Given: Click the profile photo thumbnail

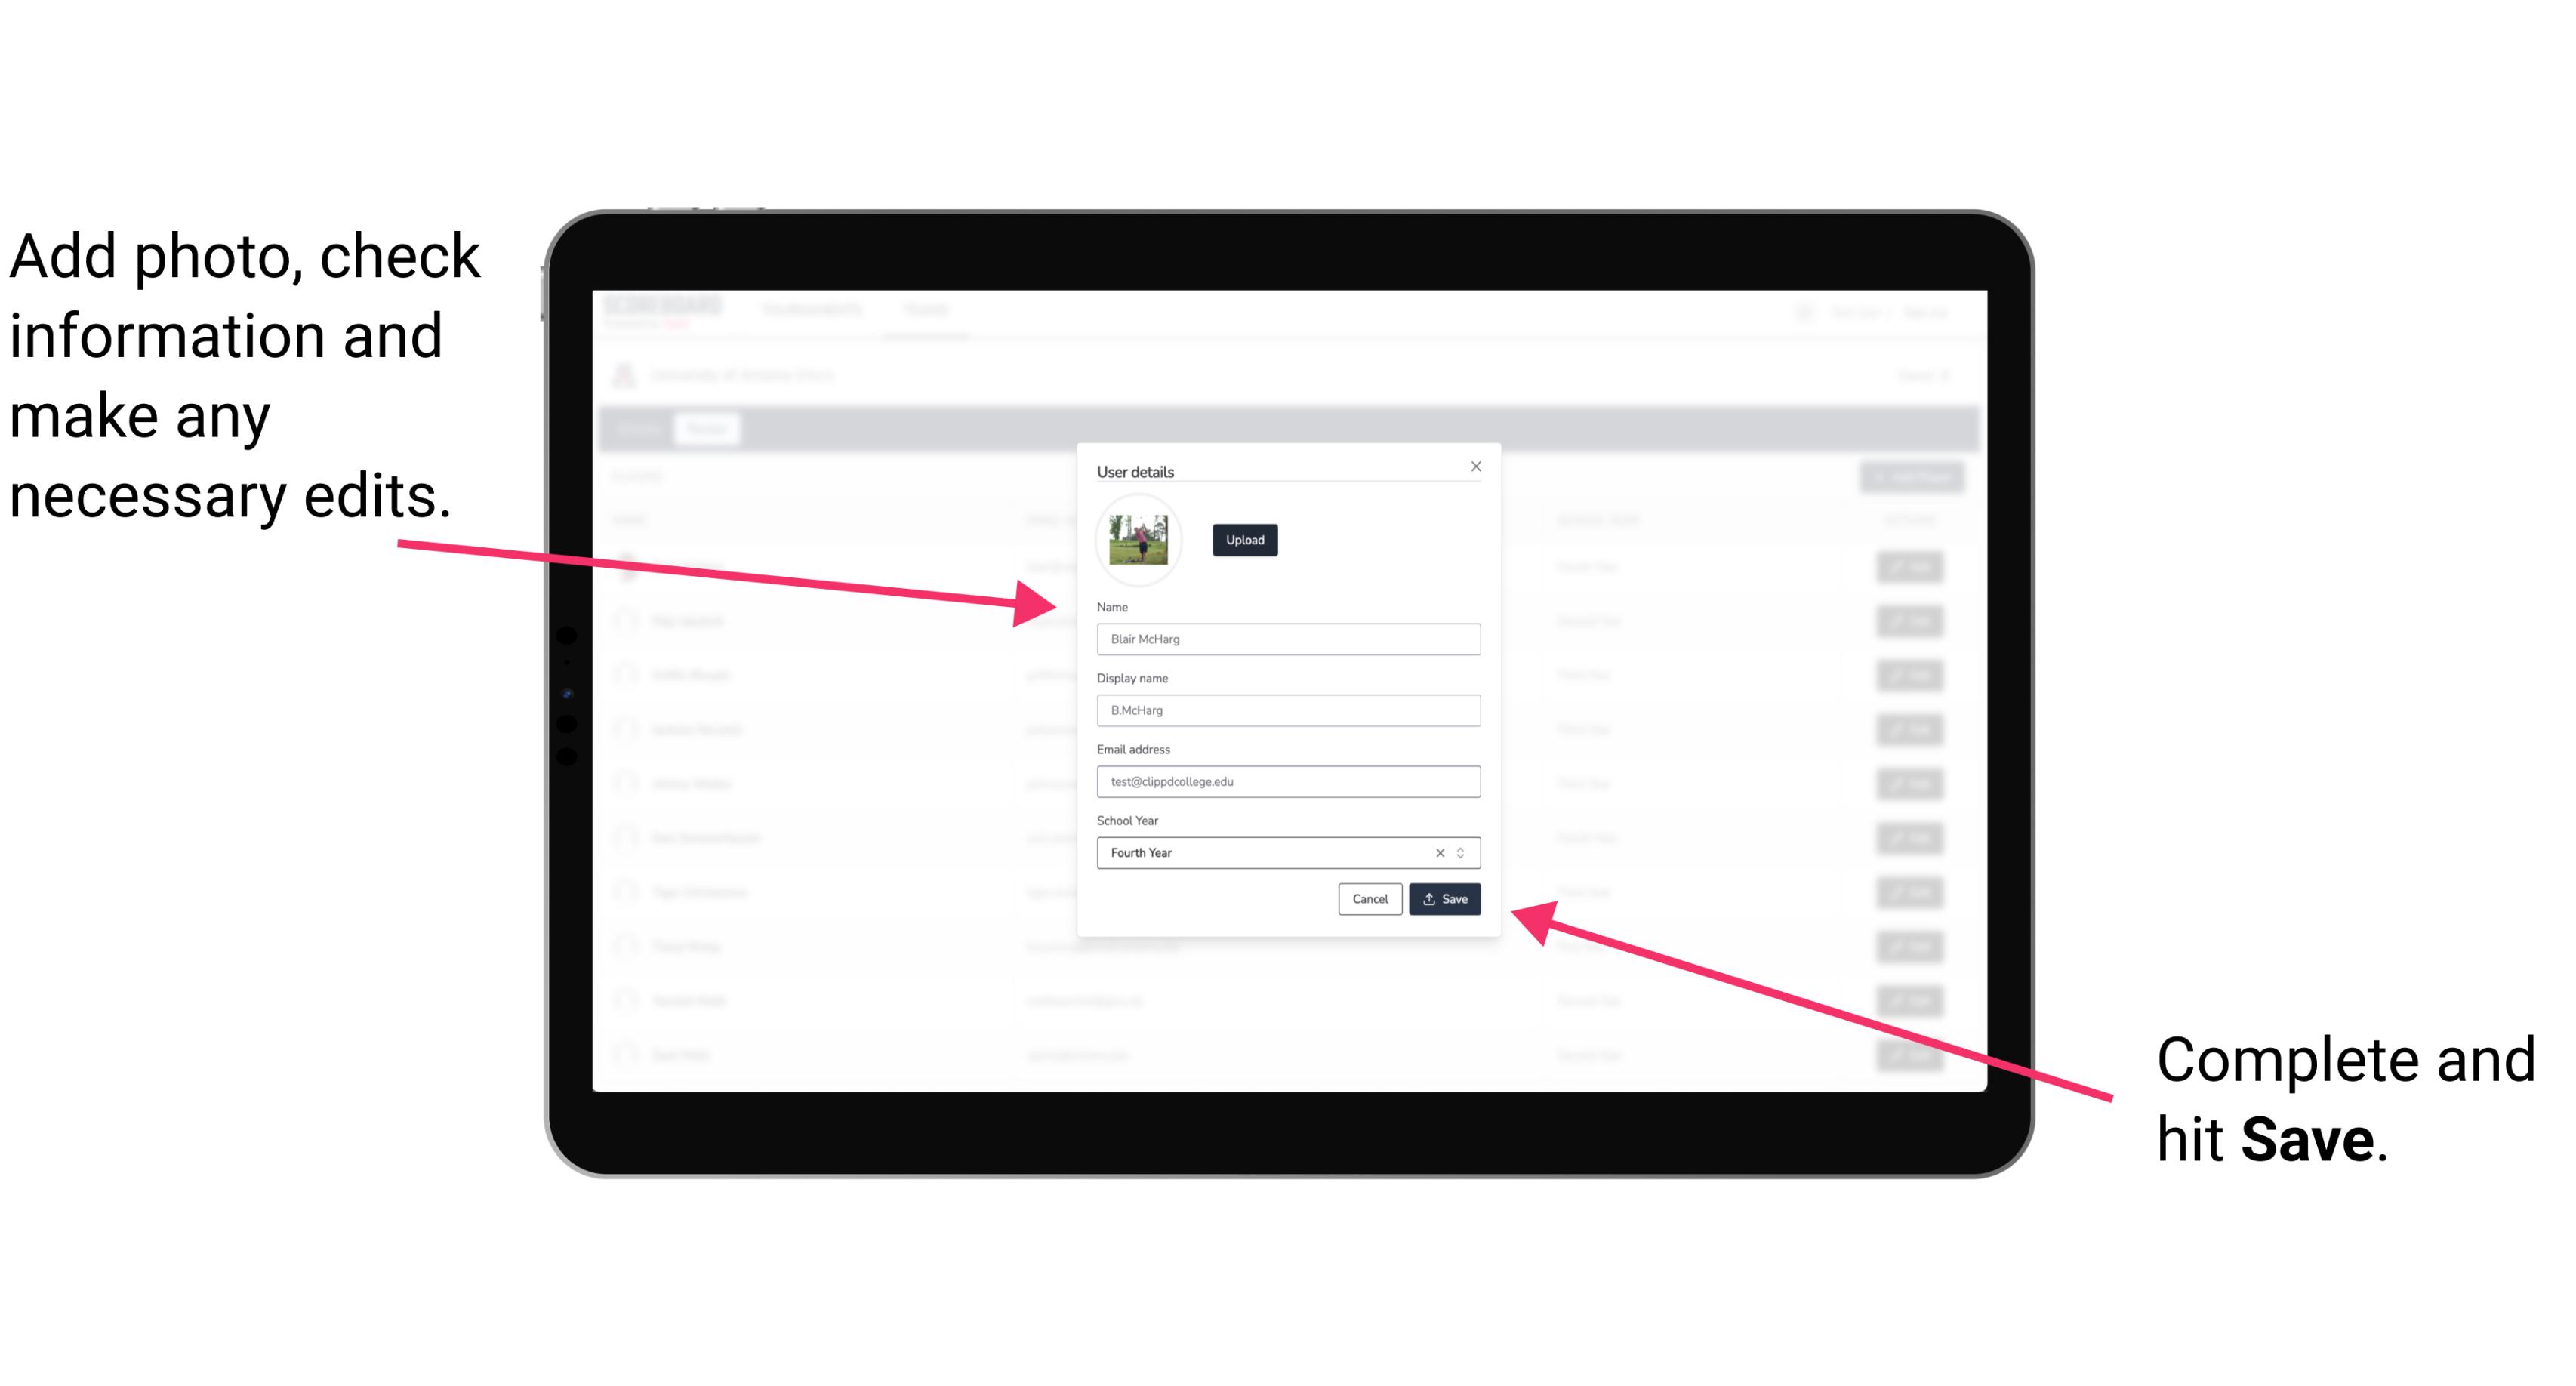Looking at the screenshot, I should pyautogui.click(x=1139, y=541).
